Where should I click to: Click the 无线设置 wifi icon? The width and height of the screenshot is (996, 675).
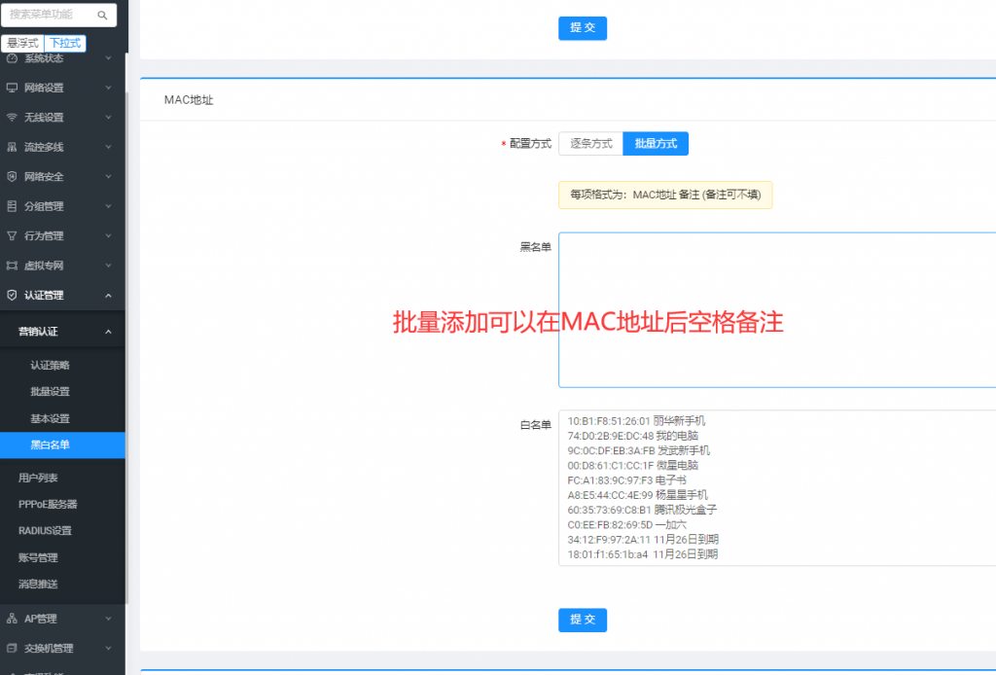coord(12,118)
